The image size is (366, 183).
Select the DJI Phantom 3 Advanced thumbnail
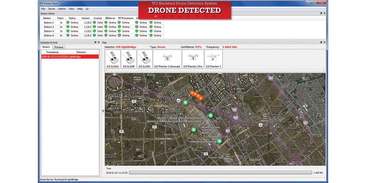click(x=167, y=59)
